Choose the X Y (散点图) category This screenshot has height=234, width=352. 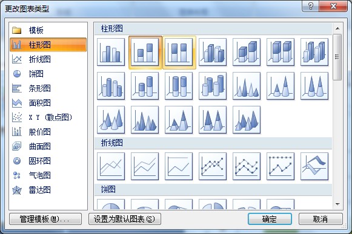pos(48,117)
